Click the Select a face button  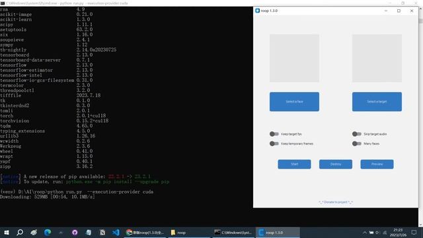(294, 102)
